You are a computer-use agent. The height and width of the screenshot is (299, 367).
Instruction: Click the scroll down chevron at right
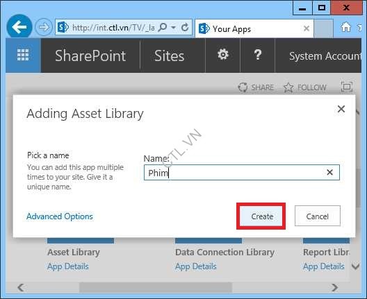(356, 266)
